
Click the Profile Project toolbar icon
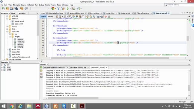(79, 9)
